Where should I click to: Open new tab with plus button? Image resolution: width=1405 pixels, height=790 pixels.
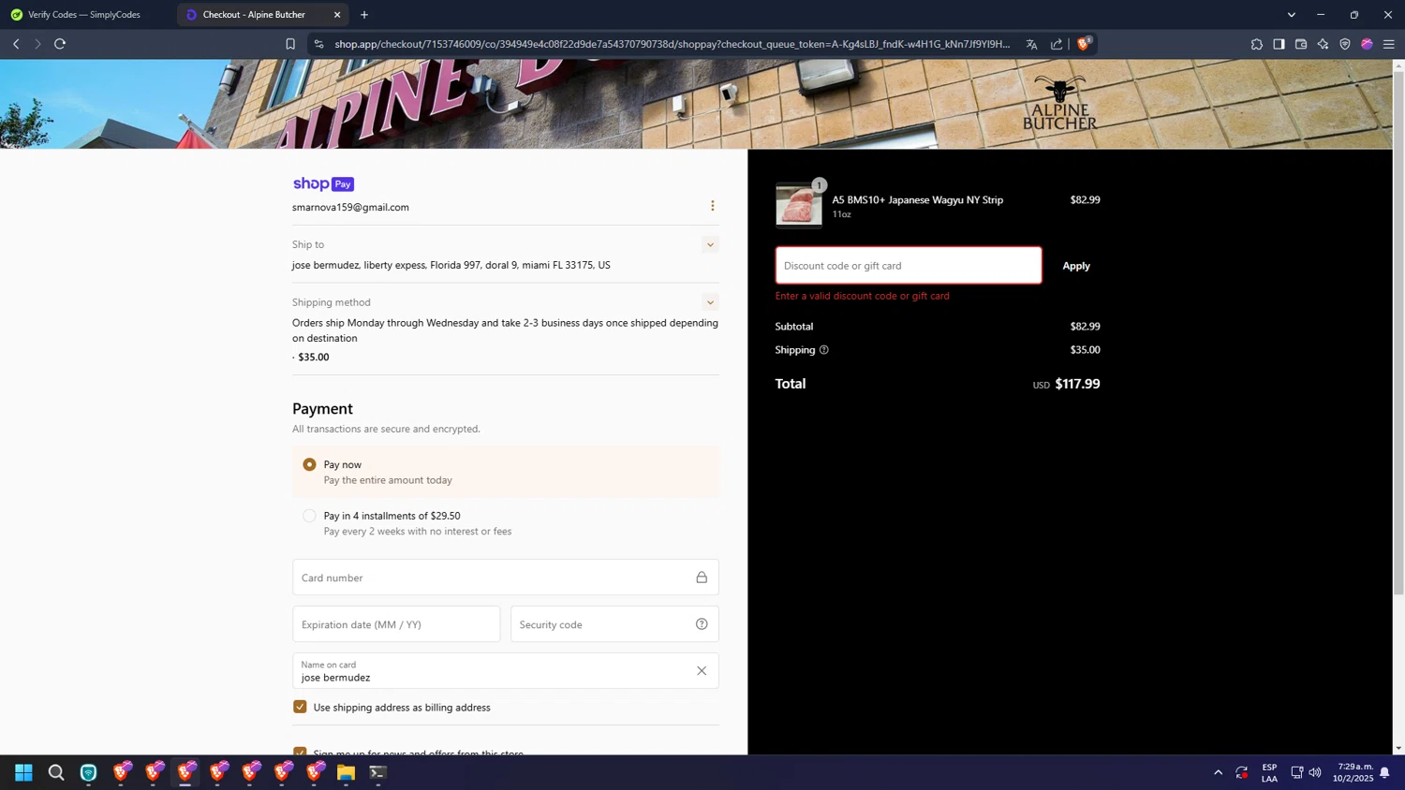pyautogui.click(x=364, y=15)
